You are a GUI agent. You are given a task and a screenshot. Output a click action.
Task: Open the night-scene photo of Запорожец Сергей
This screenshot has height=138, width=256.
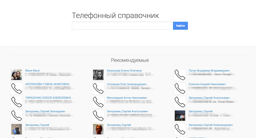point(180,115)
